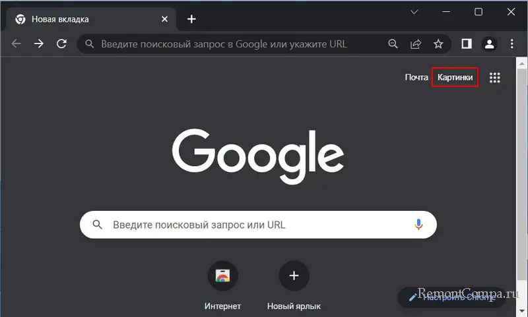Screen dimensions: 528x317
Task: Expand tab search chevron in title bar
Action: (414, 12)
